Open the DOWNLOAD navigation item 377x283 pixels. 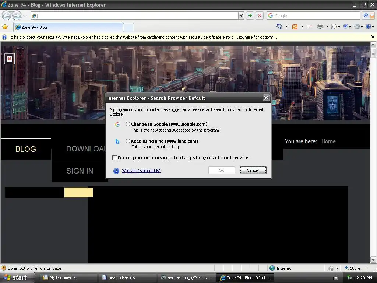point(85,149)
